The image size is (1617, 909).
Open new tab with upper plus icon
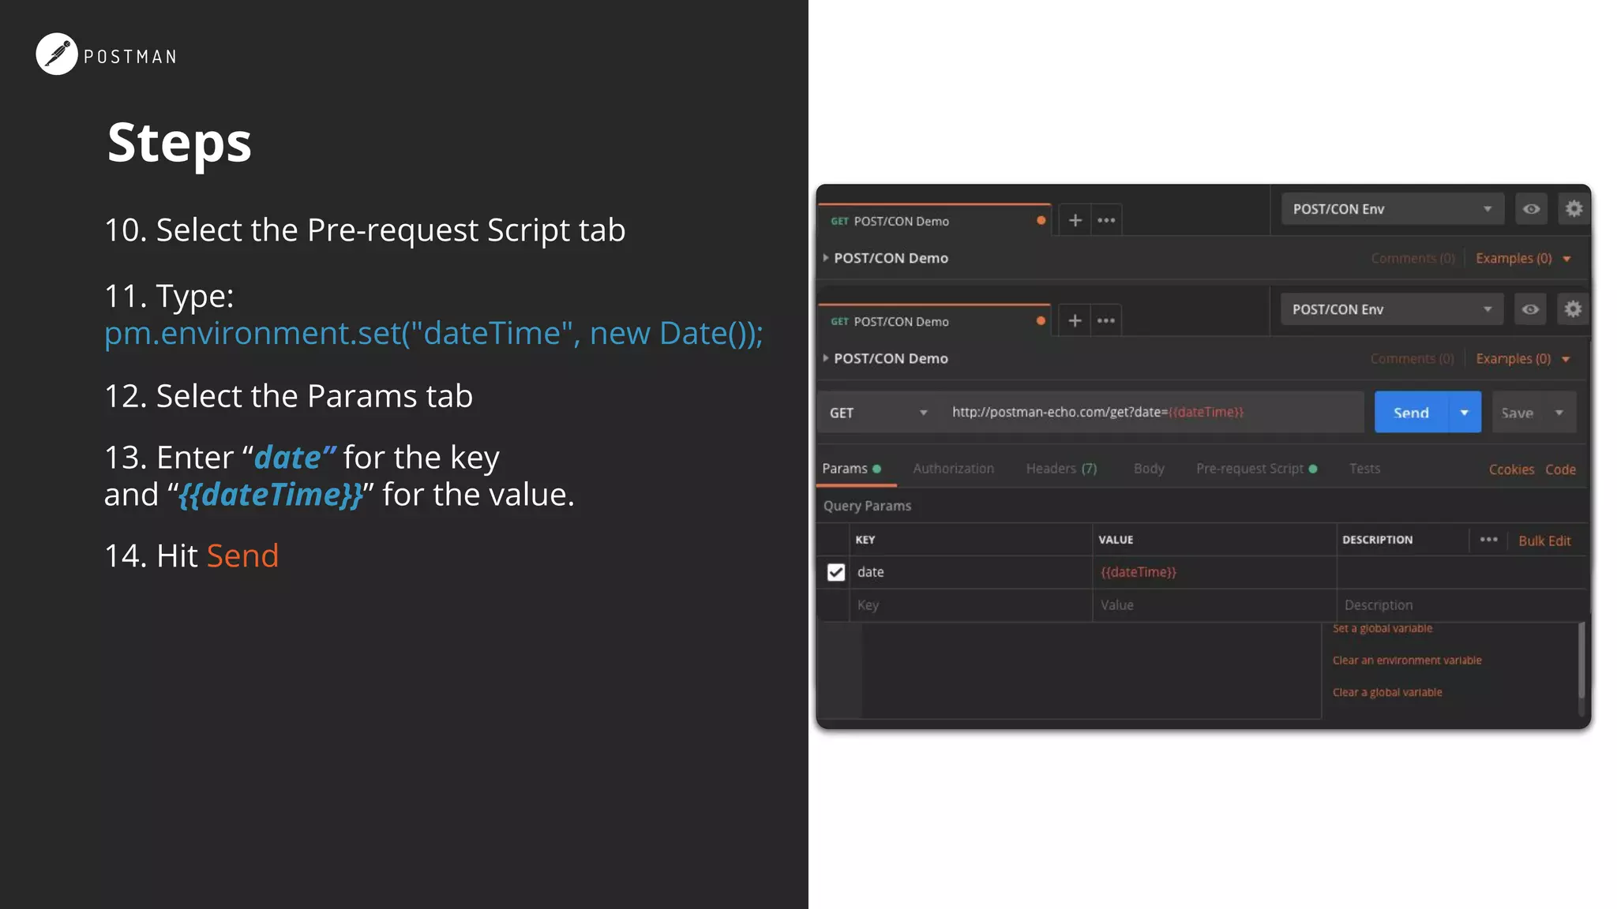coord(1075,220)
